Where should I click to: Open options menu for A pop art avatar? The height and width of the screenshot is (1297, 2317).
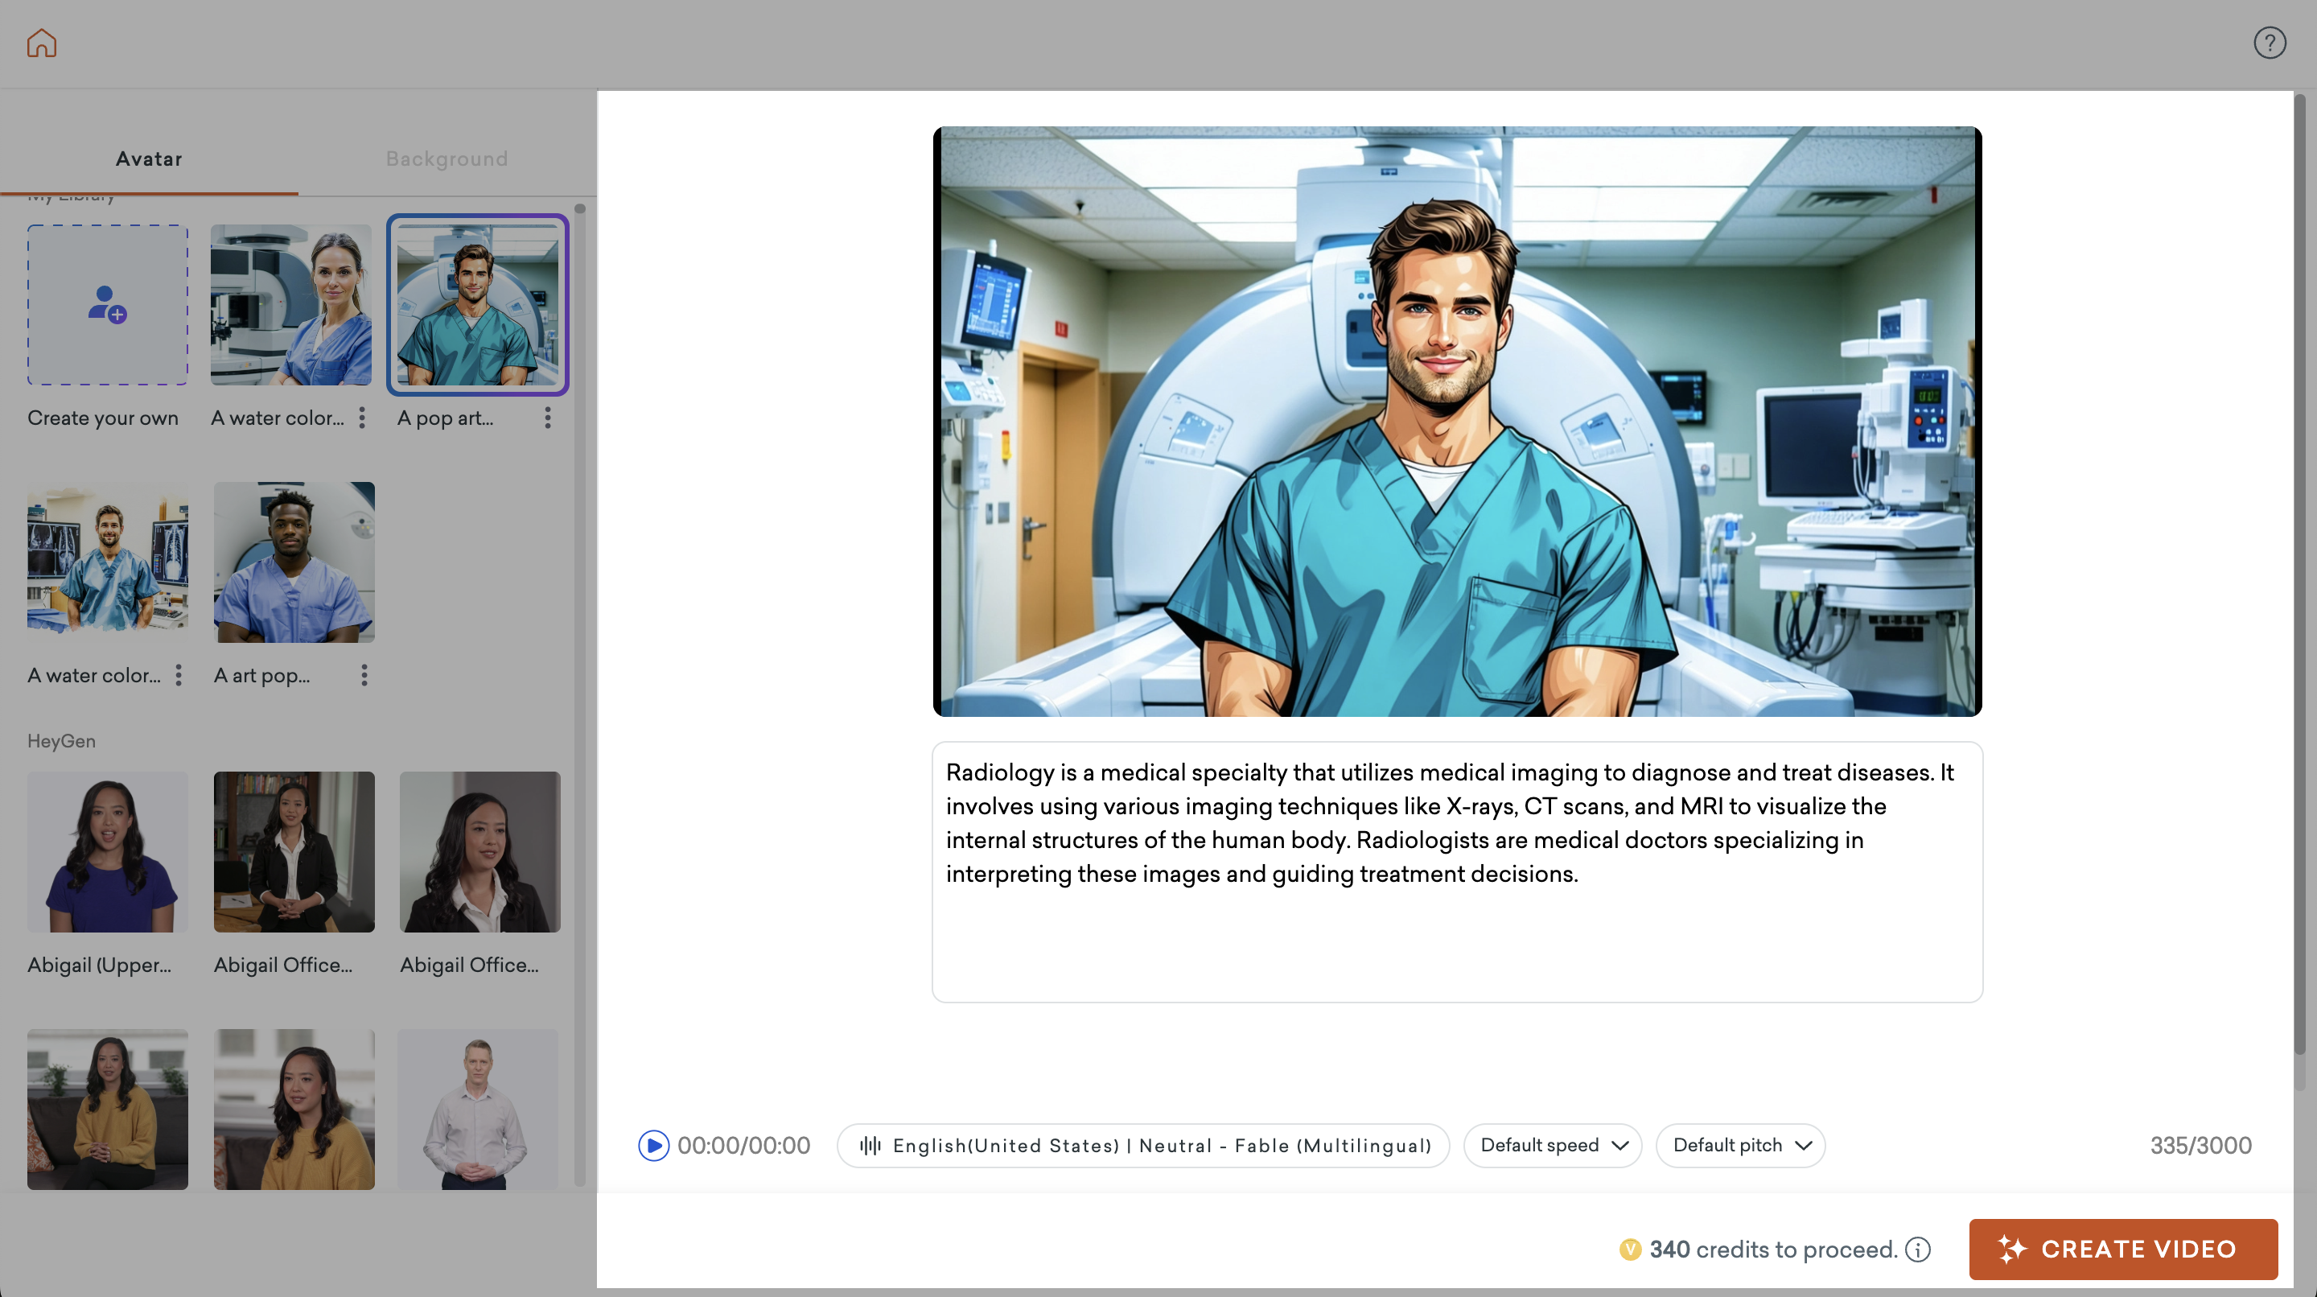547,418
